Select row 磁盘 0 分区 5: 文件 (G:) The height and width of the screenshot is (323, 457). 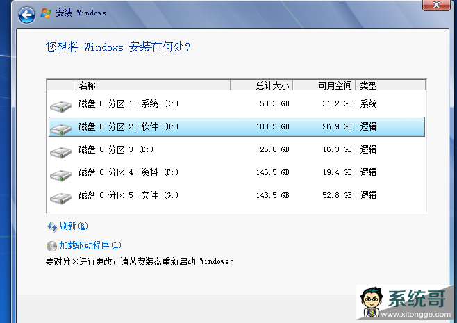tap(237, 195)
